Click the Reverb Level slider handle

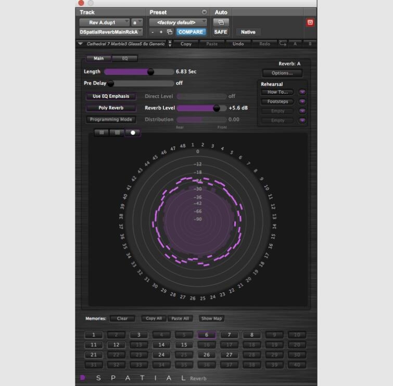[217, 108]
